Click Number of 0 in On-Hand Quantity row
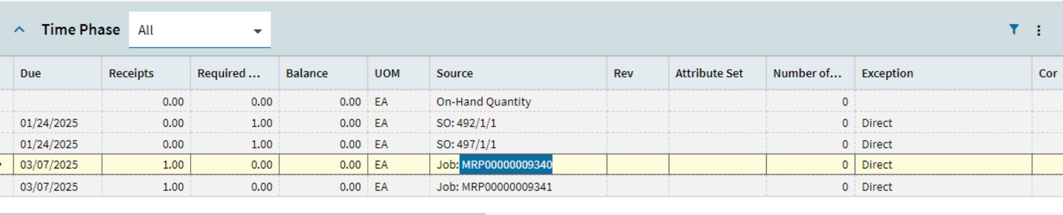 pyautogui.click(x=810, y=102)
